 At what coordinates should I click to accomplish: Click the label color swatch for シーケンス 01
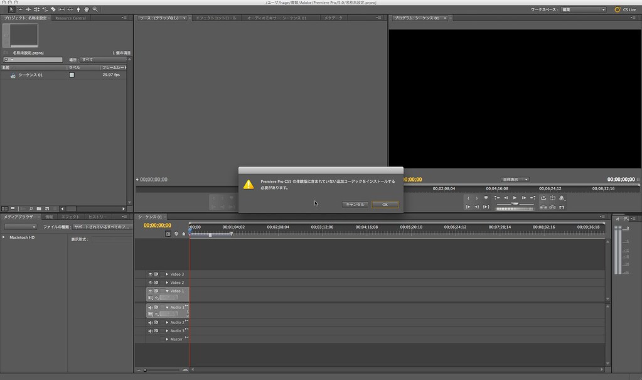[x=72, y=75]
